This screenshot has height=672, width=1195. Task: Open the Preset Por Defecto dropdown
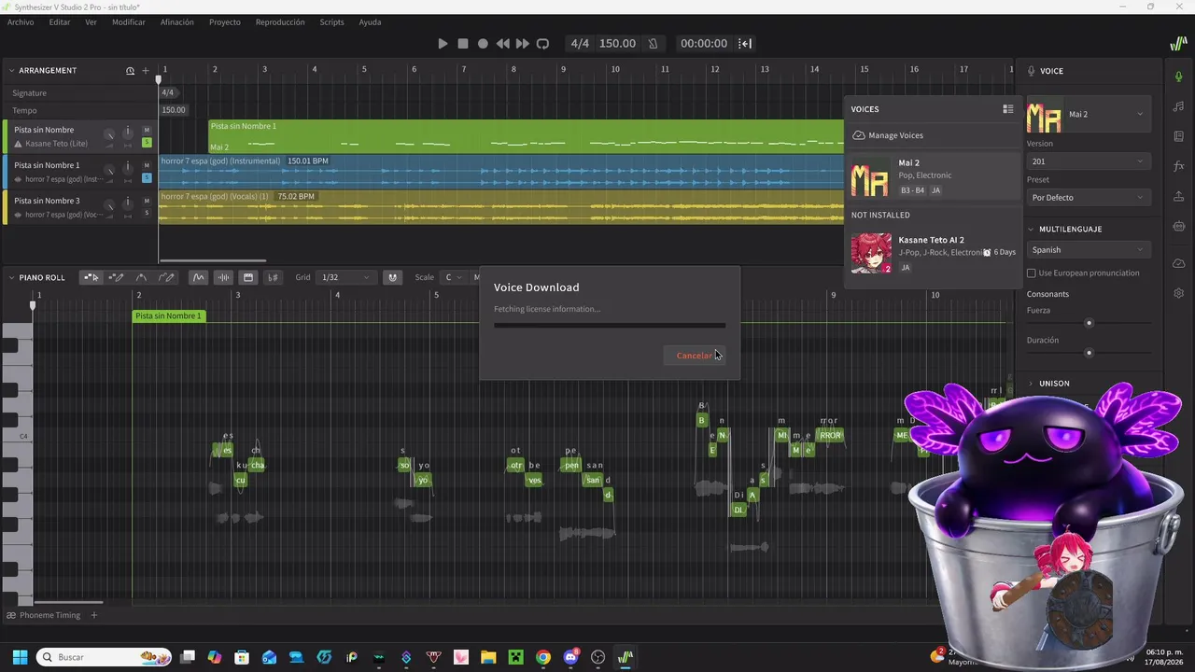coord(1088,198)
